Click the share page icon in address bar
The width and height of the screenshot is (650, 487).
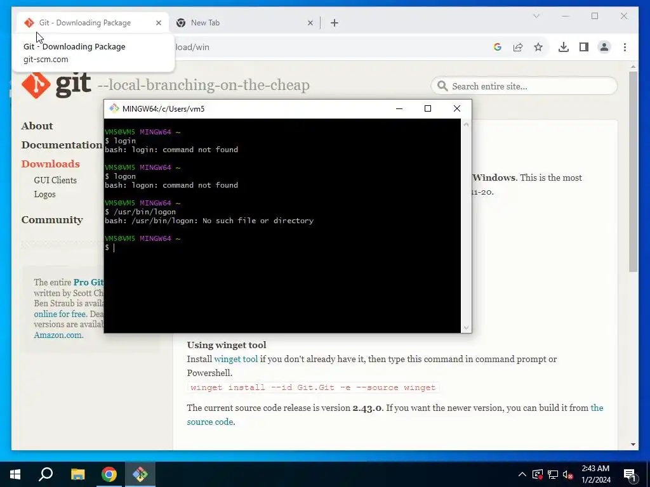click(x=518, y=47)
